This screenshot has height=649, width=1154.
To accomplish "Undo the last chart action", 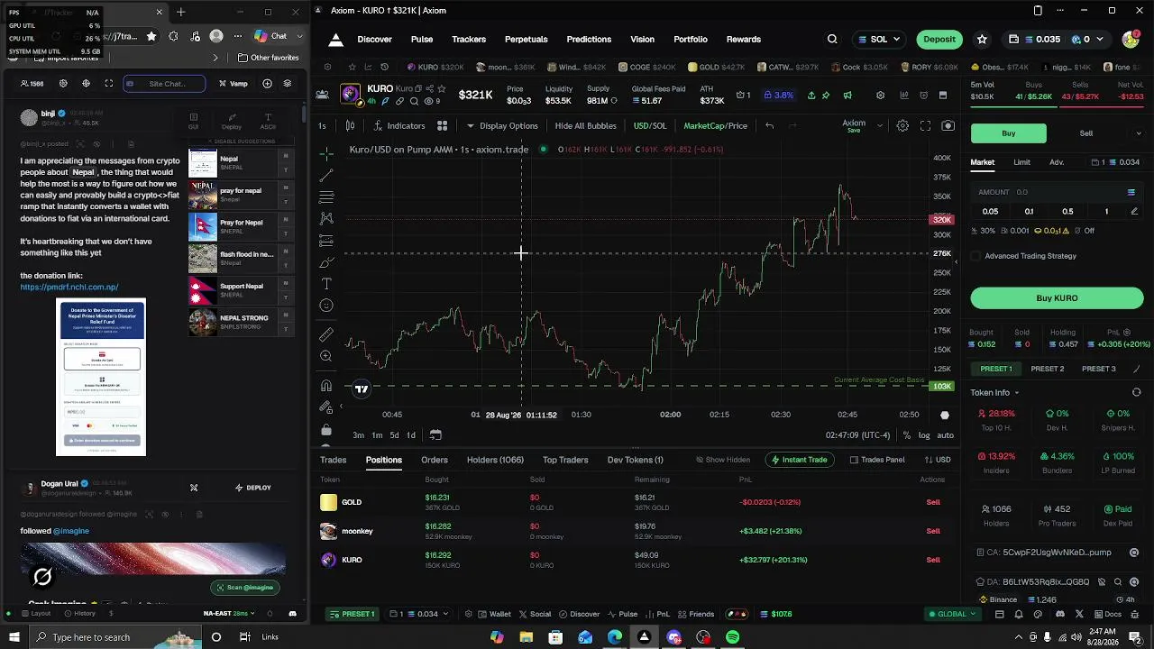I will (769, 126).
